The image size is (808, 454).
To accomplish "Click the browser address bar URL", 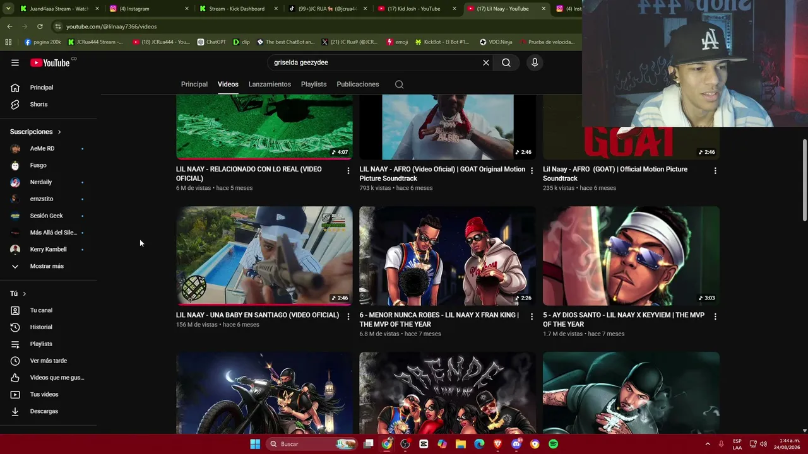I will [x=111, y=26].
